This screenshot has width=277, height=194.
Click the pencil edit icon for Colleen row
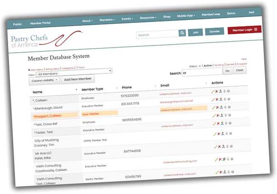213,92
